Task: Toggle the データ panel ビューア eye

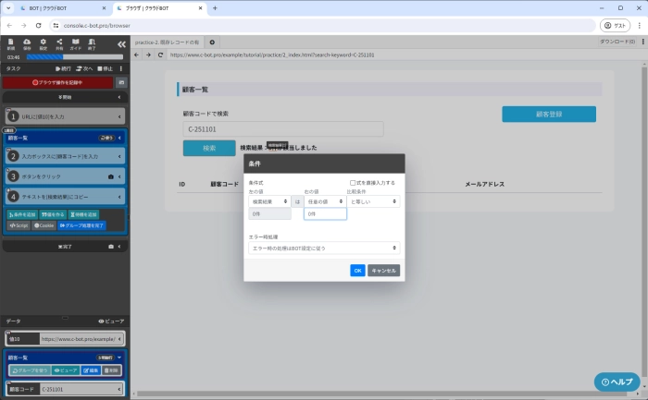Action: tap(111, 321)
